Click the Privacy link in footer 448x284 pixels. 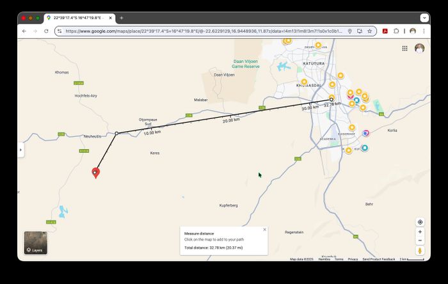pyautogui.click(x=353, y=259)
